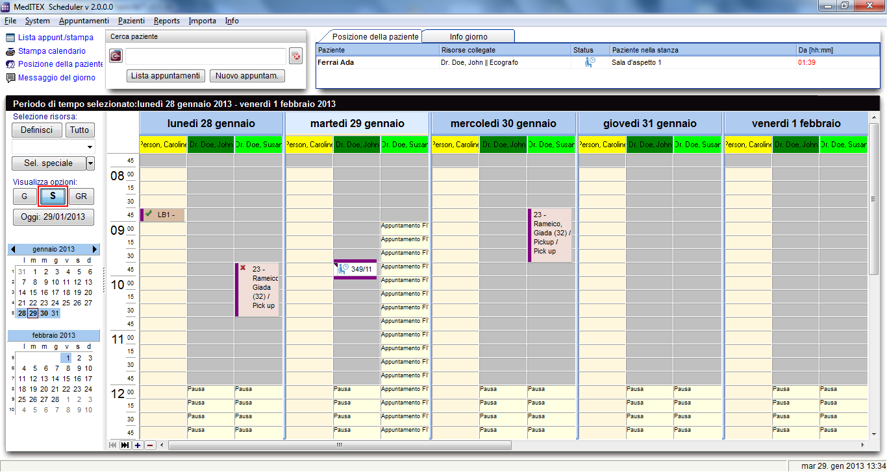Image resolution: width=887 pixels, height=472 pixels.
Task: Click dark green Dr. Doe, John header under martedì
Action: pos(357,145)
